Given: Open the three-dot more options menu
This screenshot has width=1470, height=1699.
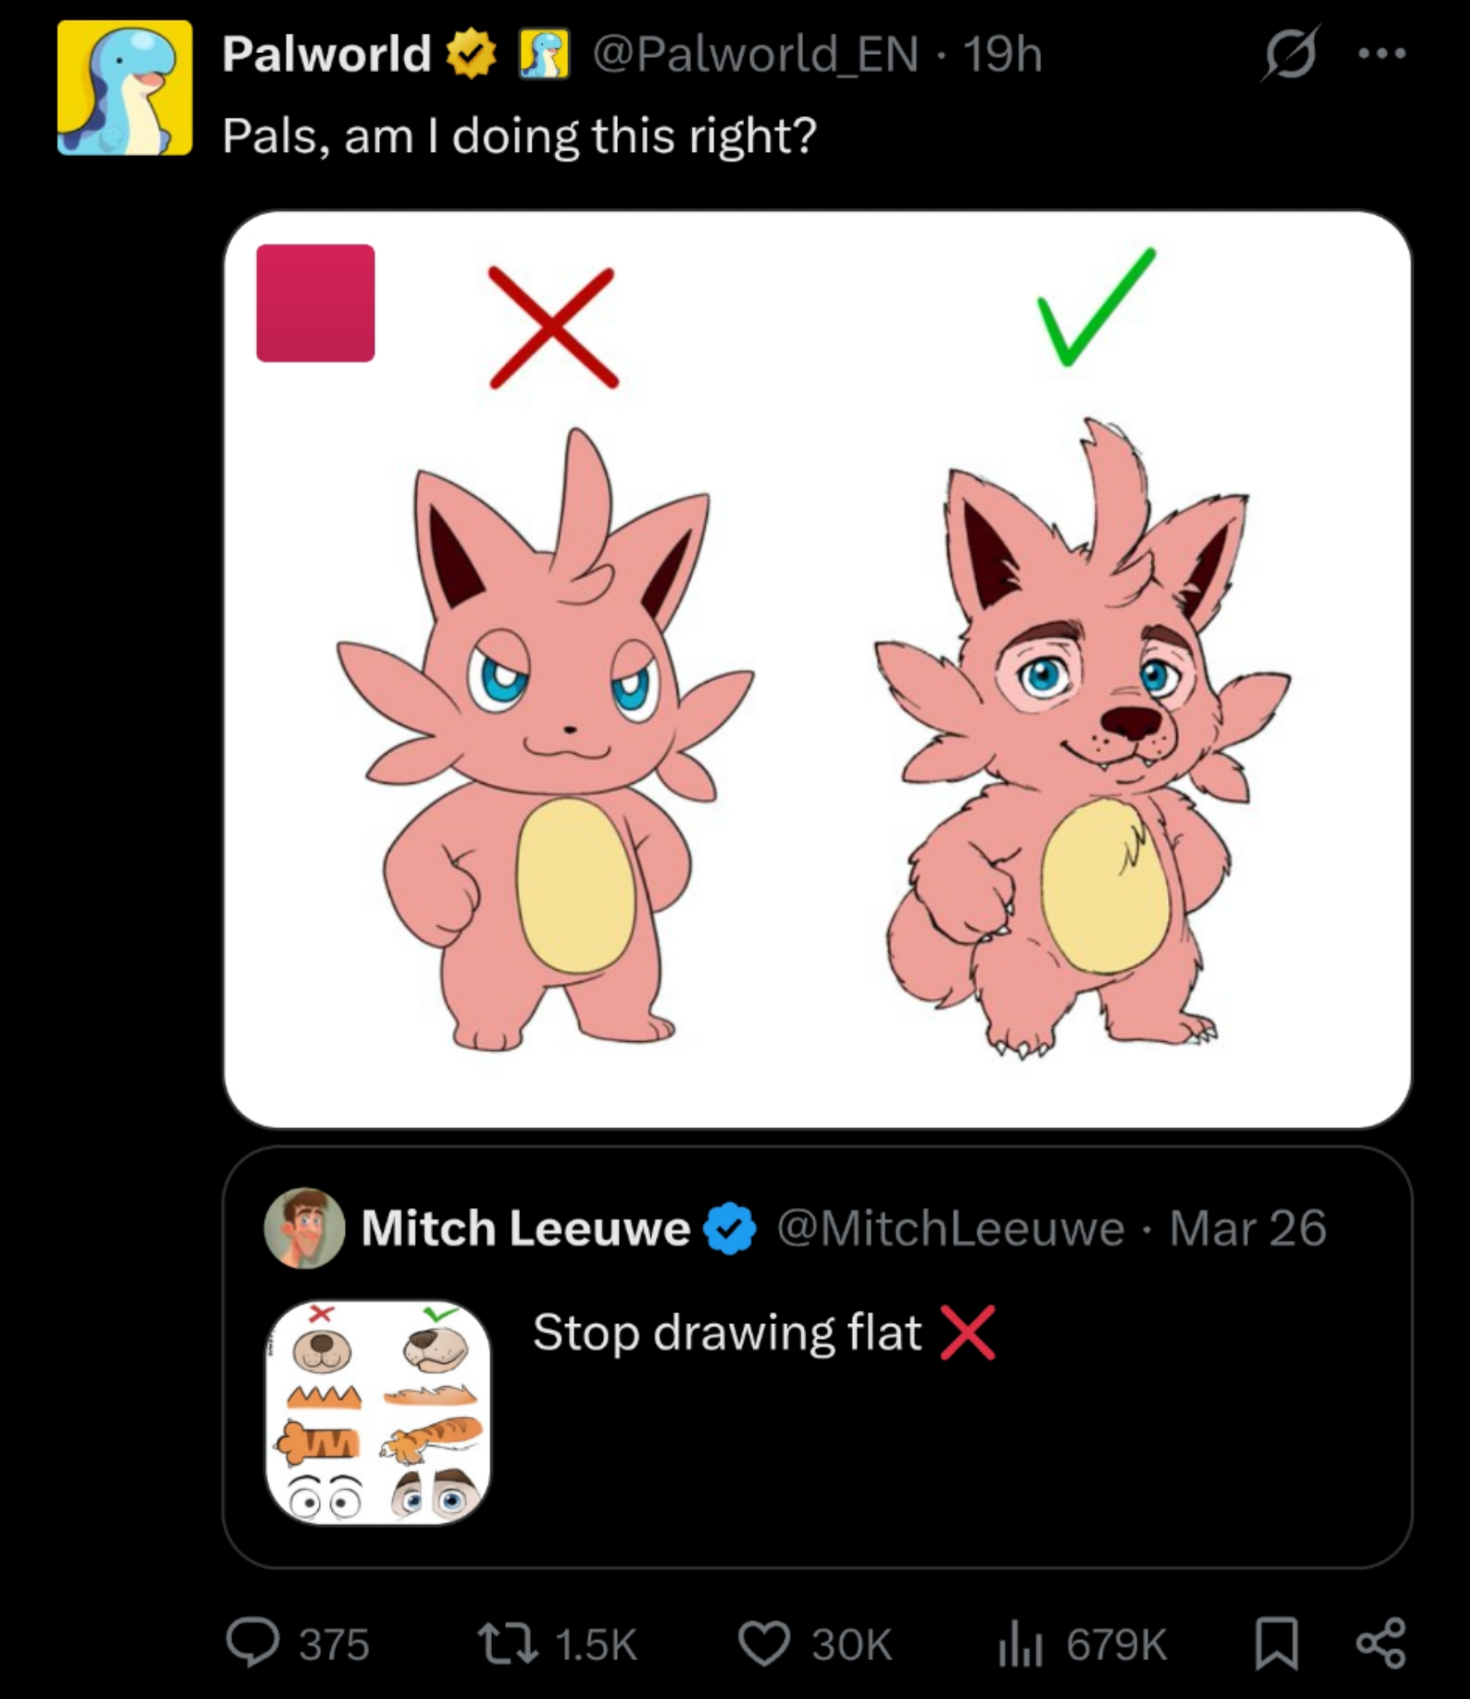Looking at the screenshot, I should (x=1382, y=55).
